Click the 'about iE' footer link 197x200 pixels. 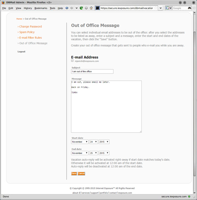click(x=76, y=193)
